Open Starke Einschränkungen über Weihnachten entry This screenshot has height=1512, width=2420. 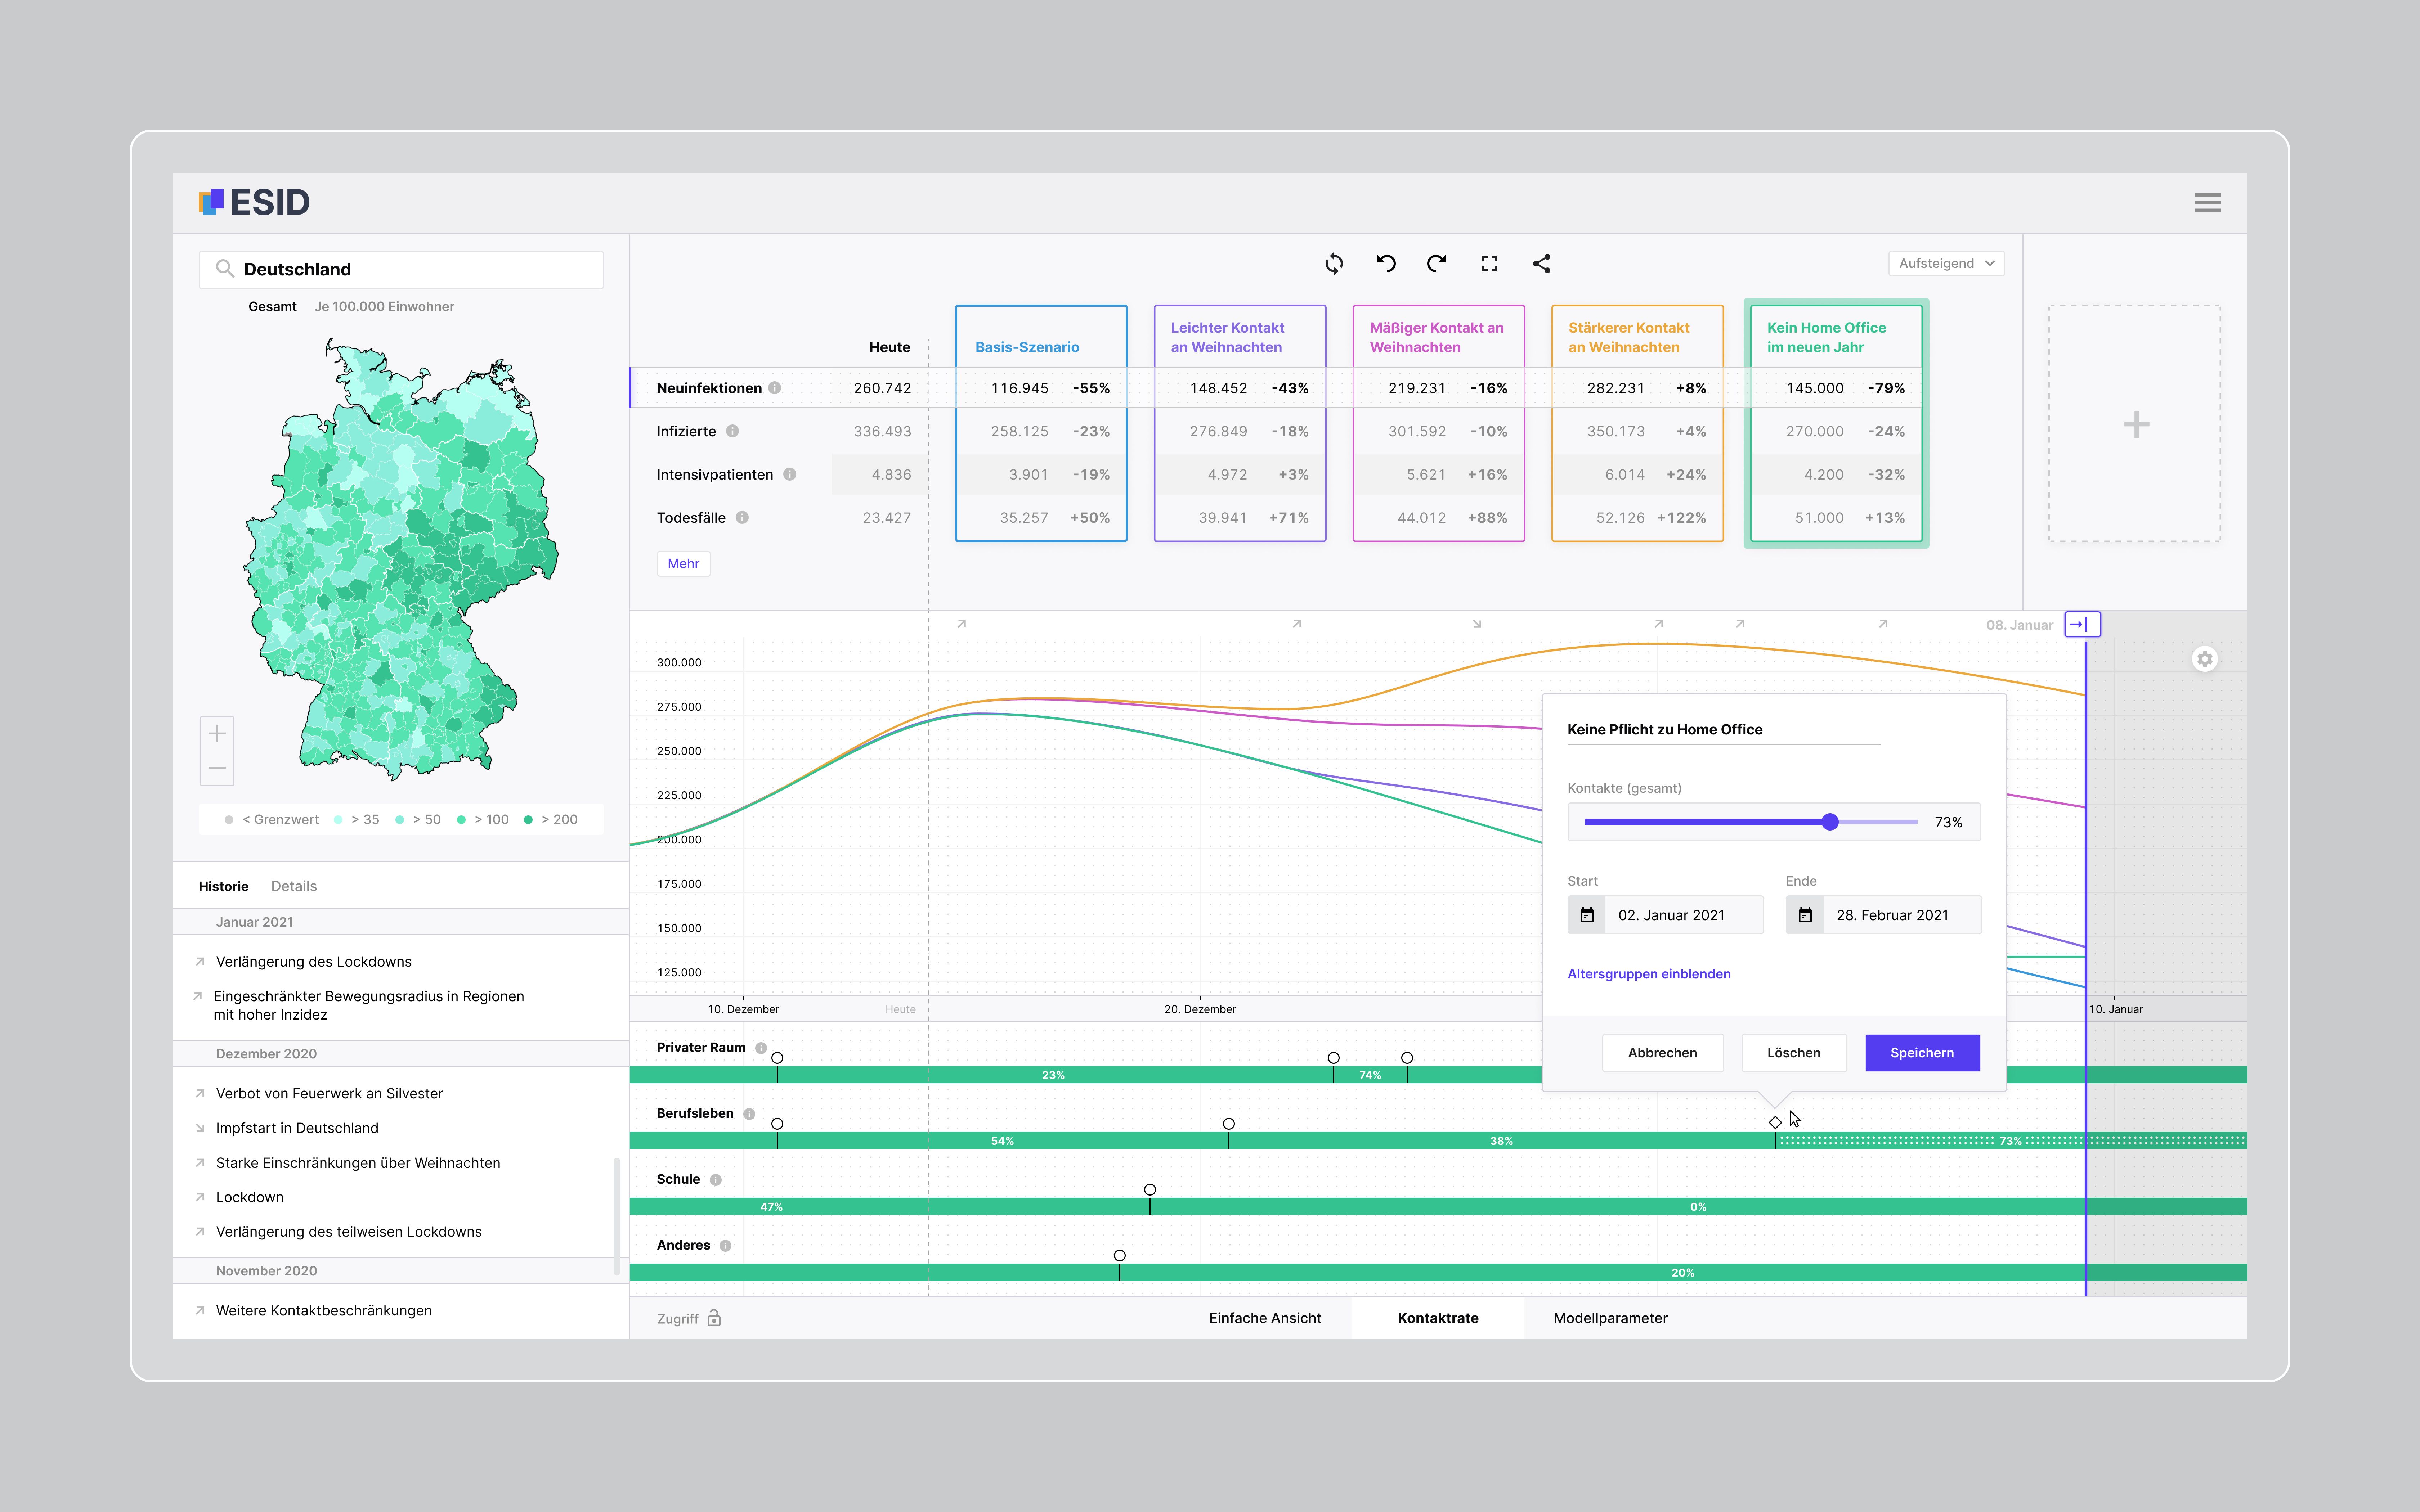click(358, 1163)
